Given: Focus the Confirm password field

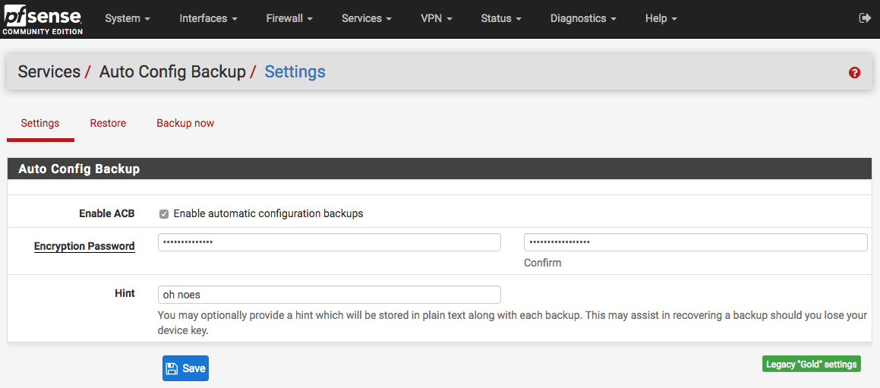Looking at the screenshot, I should pos(695,242).
